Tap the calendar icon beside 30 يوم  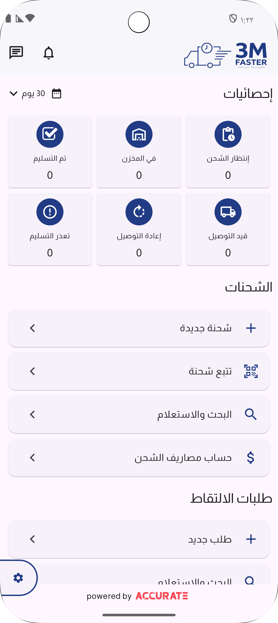[56, 94]
